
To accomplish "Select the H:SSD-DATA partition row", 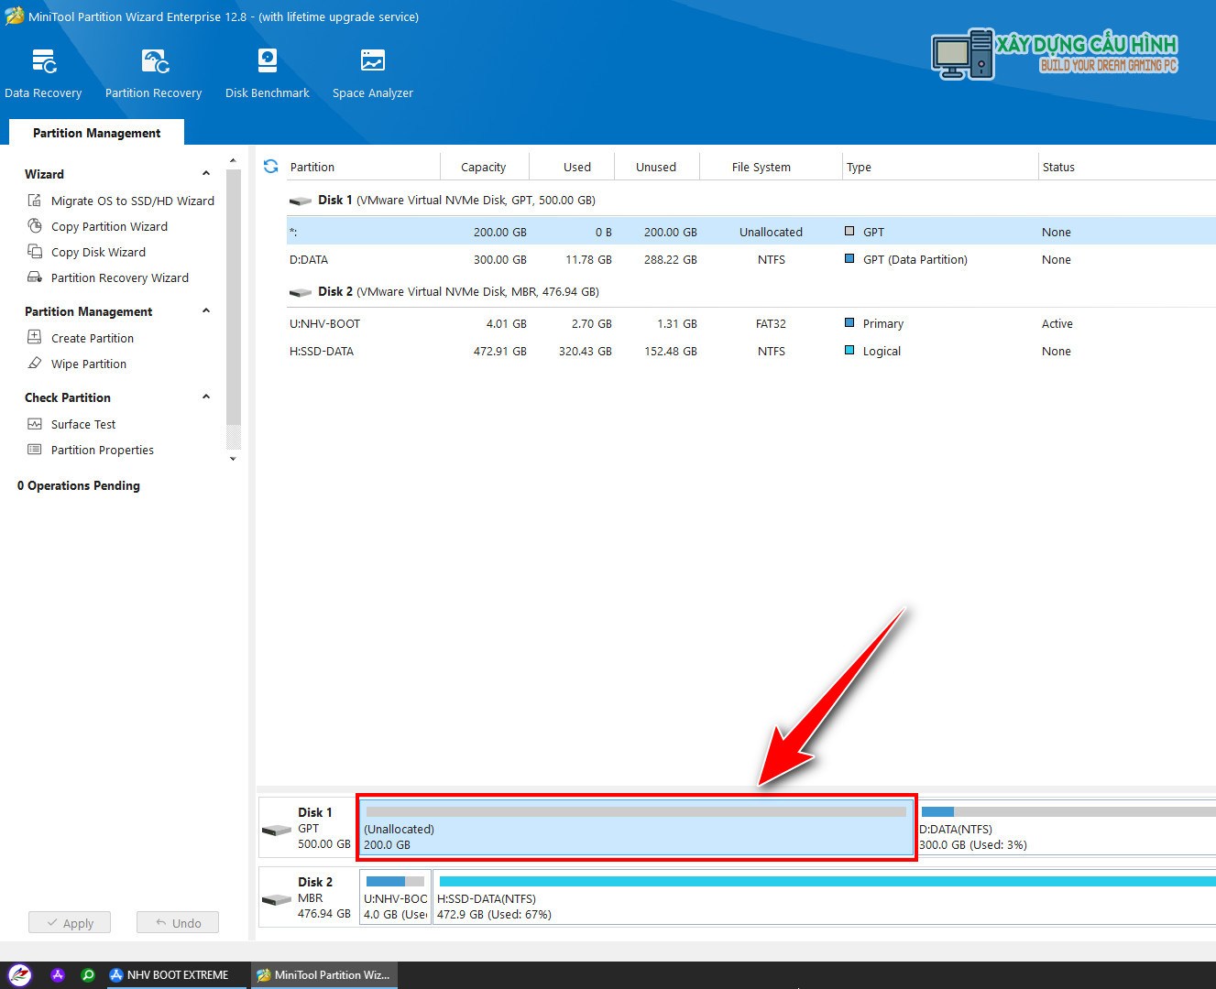I will click(x=751, y=351).
